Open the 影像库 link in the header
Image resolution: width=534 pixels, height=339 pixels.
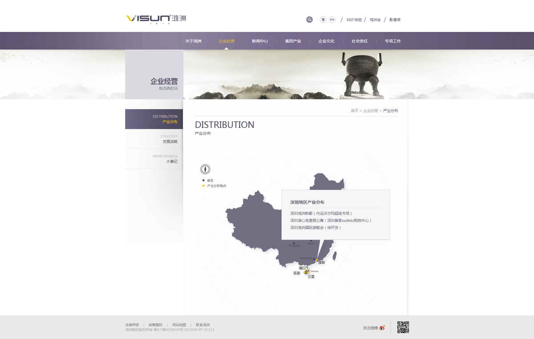(395, 20)
